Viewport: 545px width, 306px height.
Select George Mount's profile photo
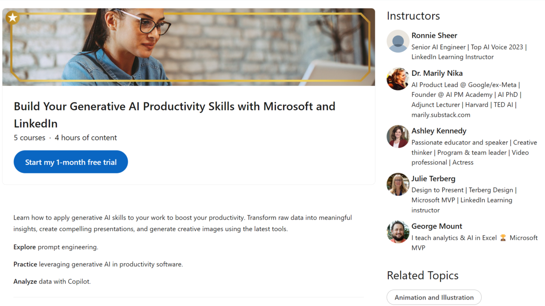pos(398,232)
